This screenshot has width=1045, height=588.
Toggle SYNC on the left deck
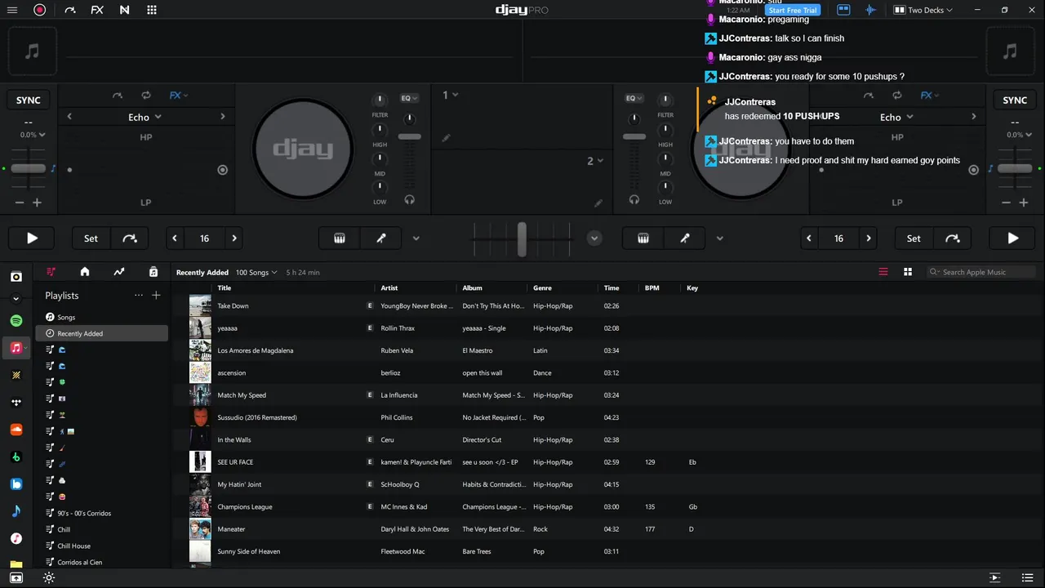[29, 100]
